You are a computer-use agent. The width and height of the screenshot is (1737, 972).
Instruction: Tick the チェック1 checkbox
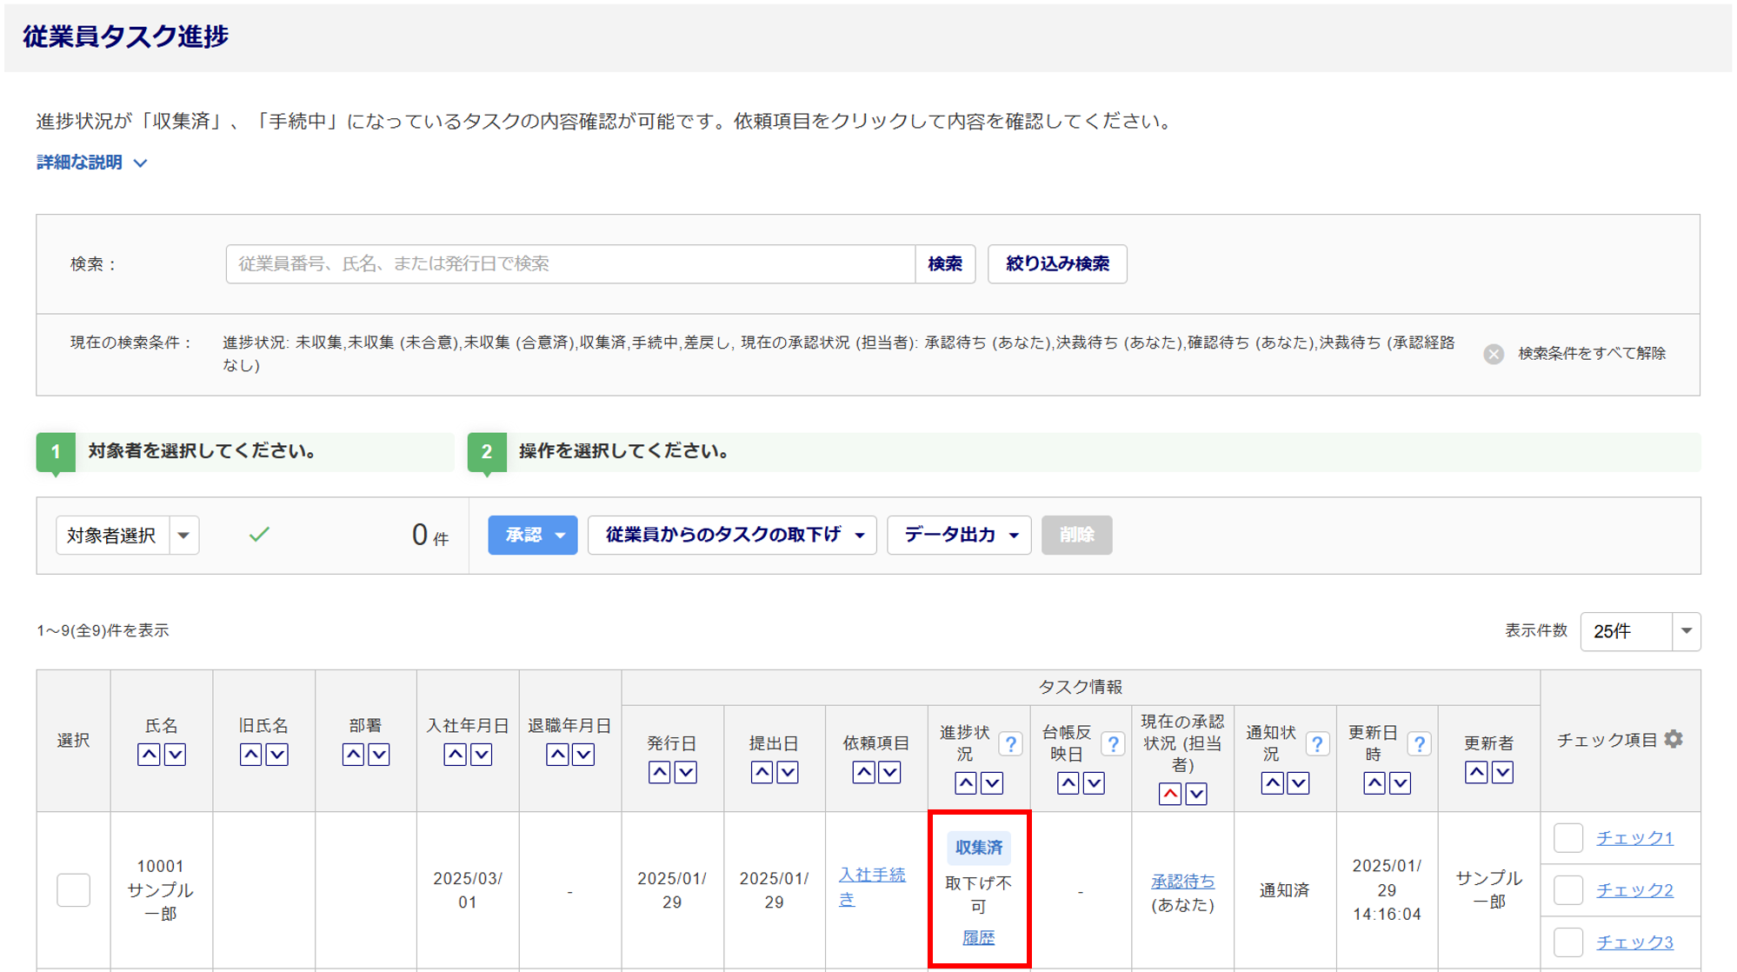click(x=1568, y=838)
